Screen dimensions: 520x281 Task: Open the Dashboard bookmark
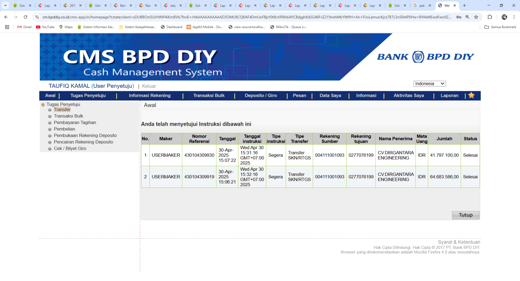[x=171, y=27]
